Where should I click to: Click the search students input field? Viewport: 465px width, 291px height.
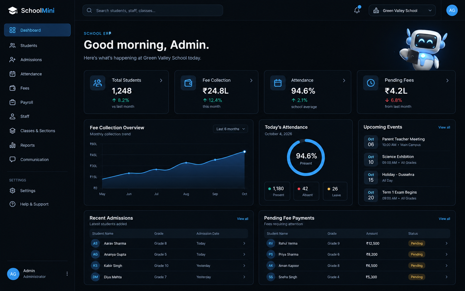click(x=153, y=11)
